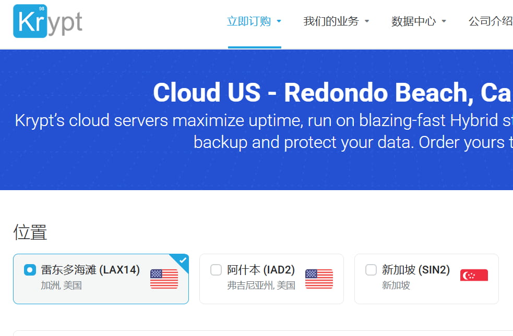Viewport: 513px width, 336px height.
Task: Select 雷东多海滩 (LAX14) radio button
Action: (30, 270)
